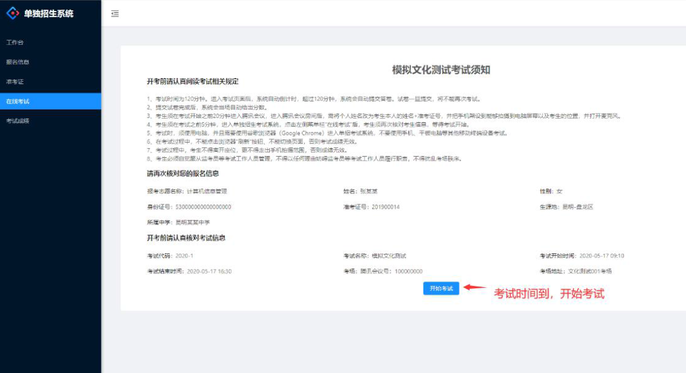Screen dimensions: 686x373
Task: Click the red 考试时间到，开始考试 annotation text
Action: (549, 294)
